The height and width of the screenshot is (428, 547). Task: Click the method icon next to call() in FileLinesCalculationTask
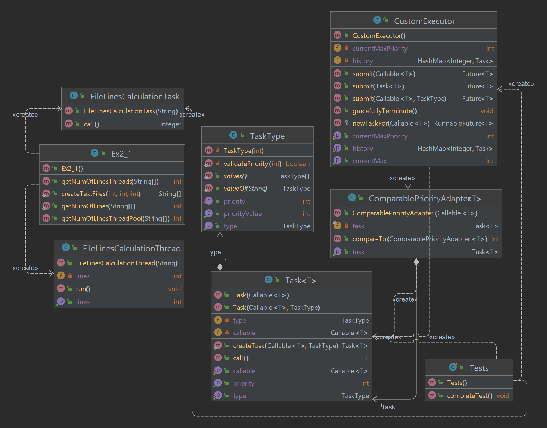coord(69,124)
